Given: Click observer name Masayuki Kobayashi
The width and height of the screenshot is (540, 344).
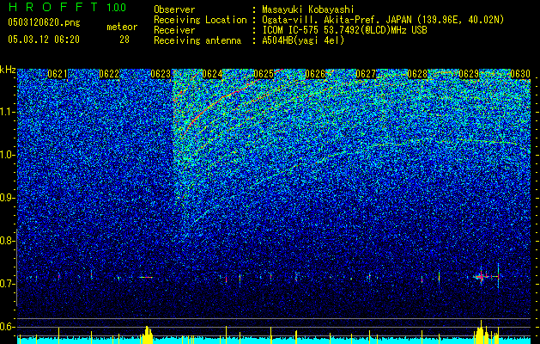Looking at the screenshot, I should click(308, 9).
